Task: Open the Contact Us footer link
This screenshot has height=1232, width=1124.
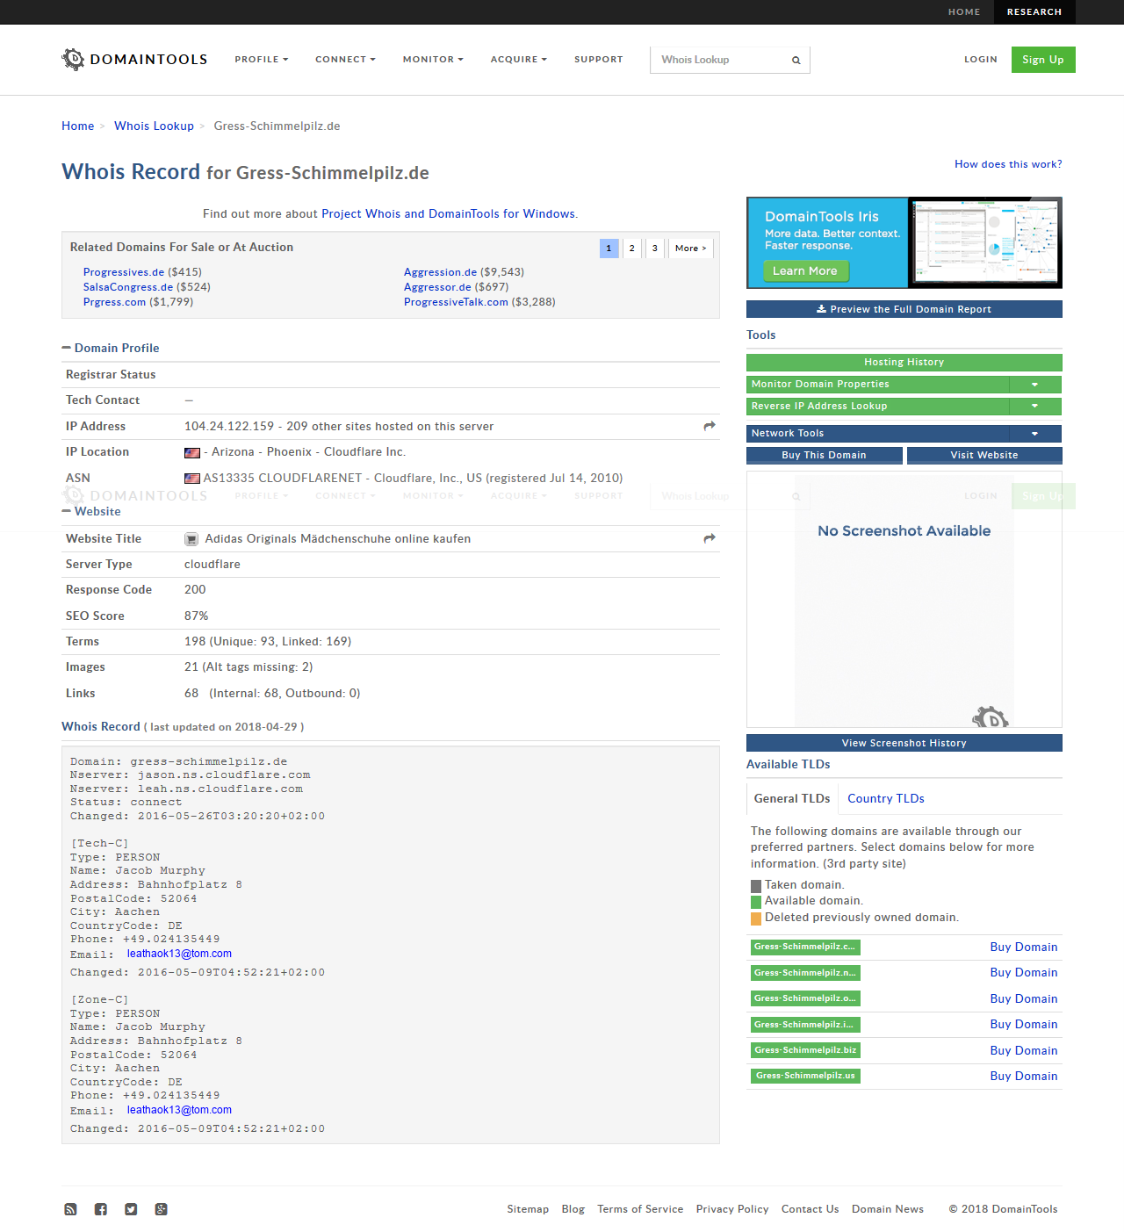Action: tap(810, 1209)
